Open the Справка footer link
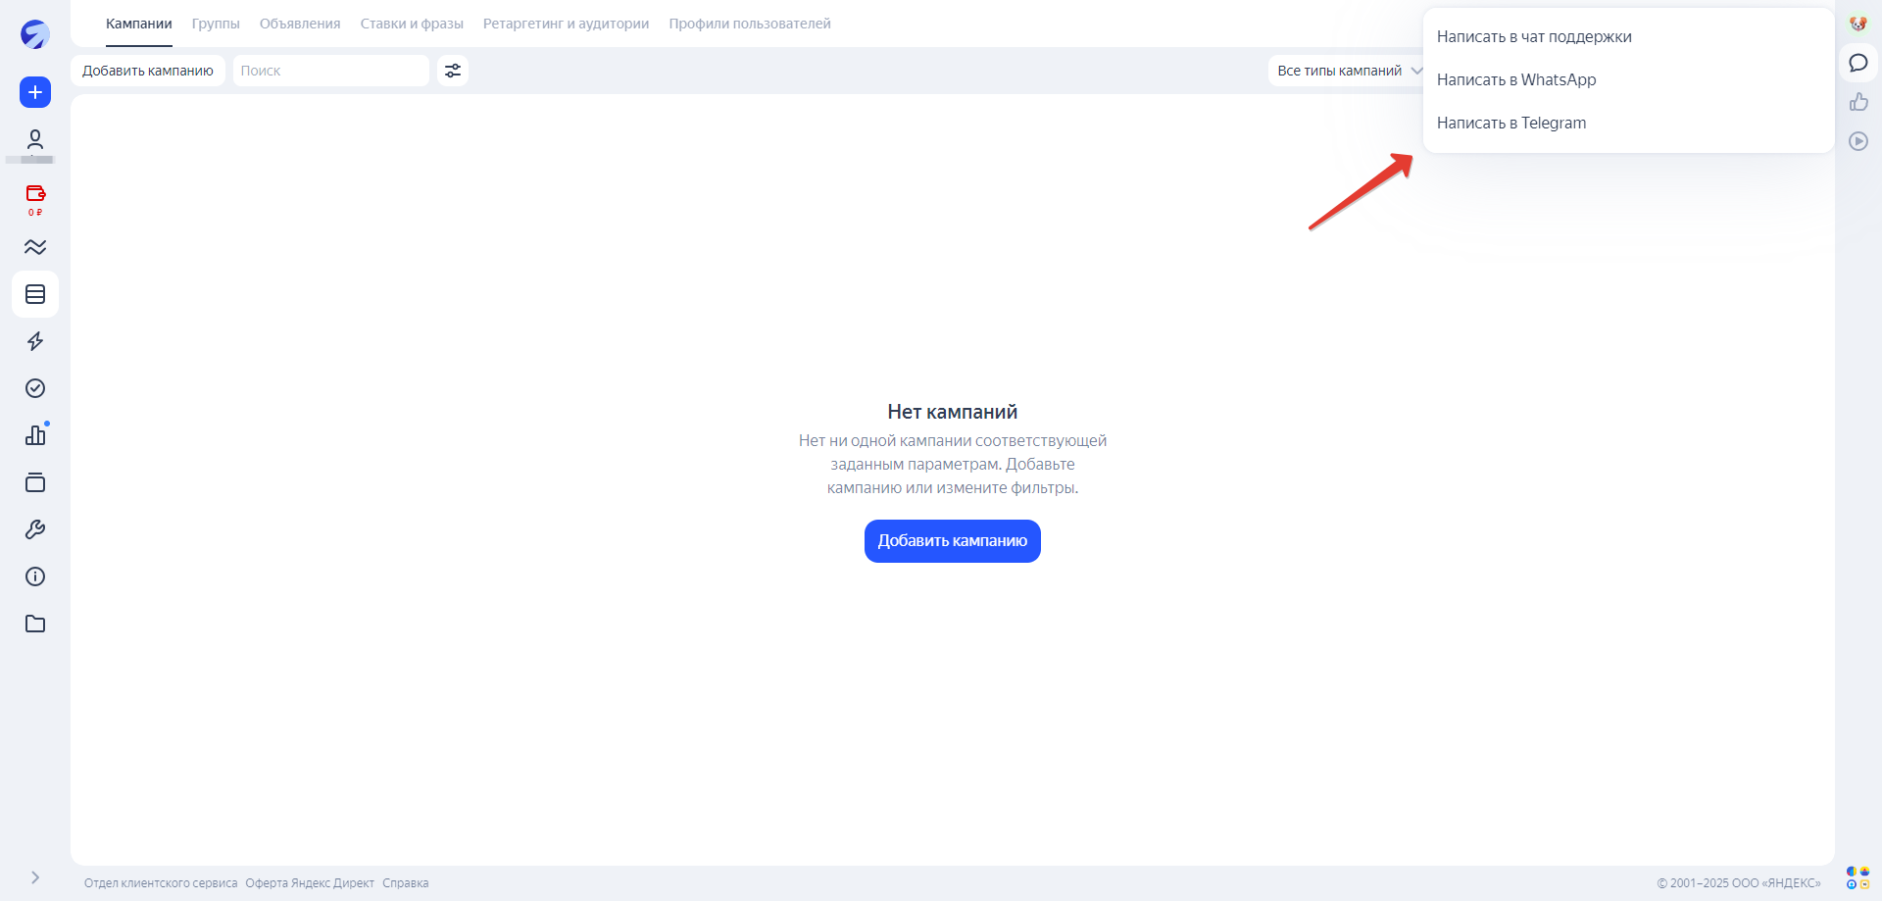This screenshot has width=1882, height=901. [x=406, y=883]
